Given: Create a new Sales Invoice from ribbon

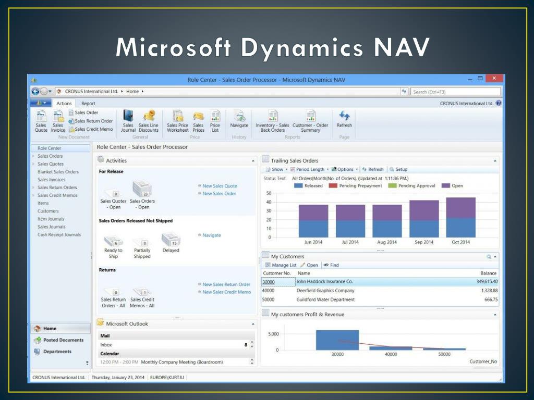Looking at the screenshot, I should (x=58, y=121).
